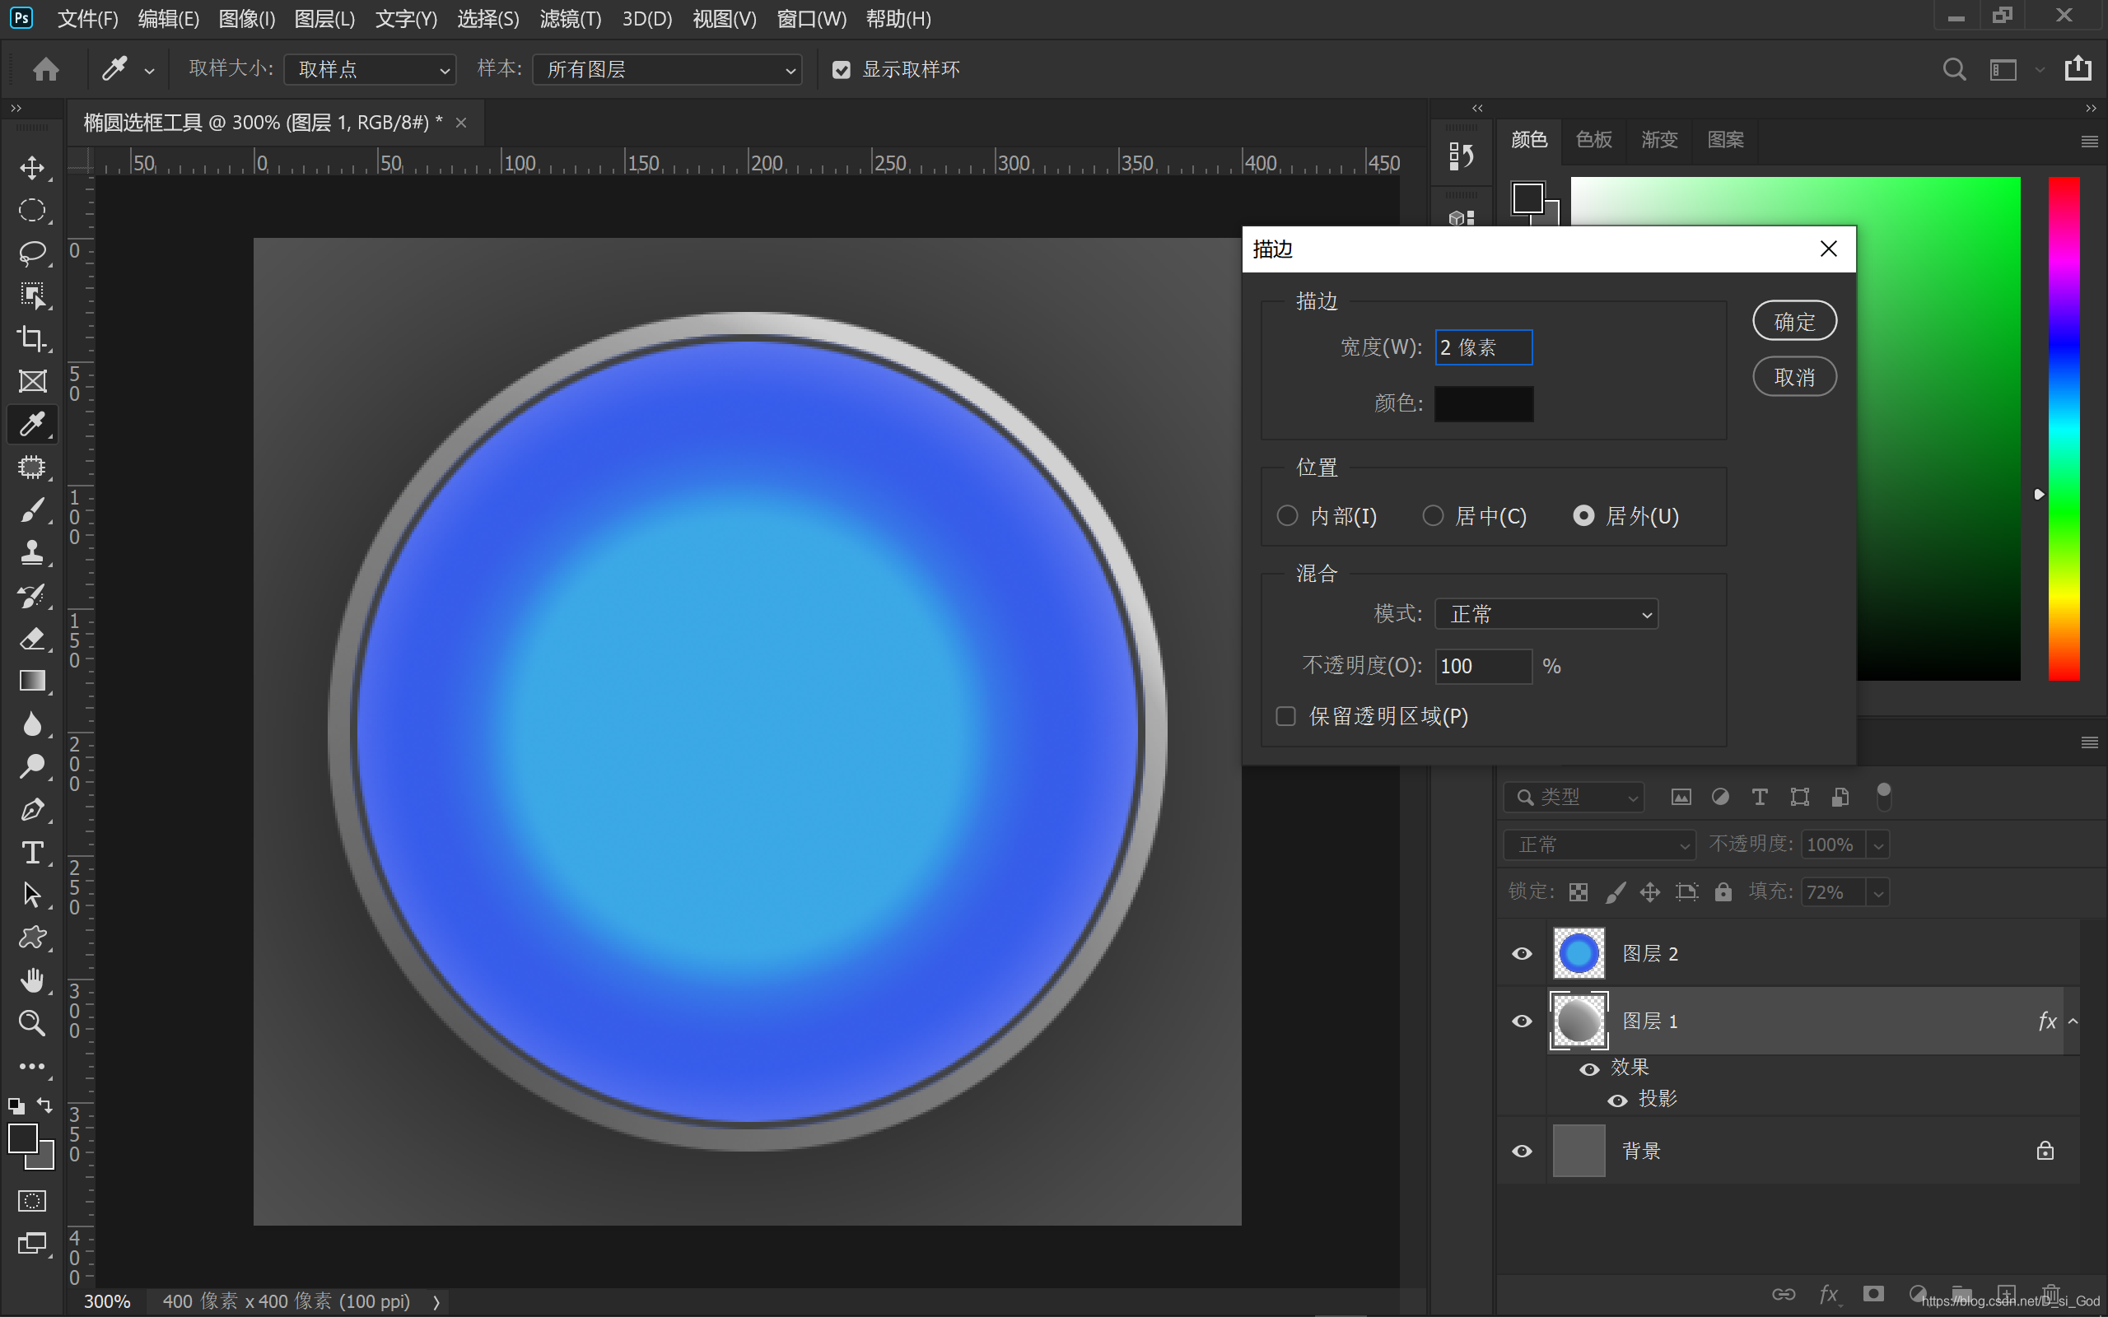Select 居中(C) position radio button
This screenshot has height=1317, width=2108.
pyautogui.click(x=1433, y=515)
